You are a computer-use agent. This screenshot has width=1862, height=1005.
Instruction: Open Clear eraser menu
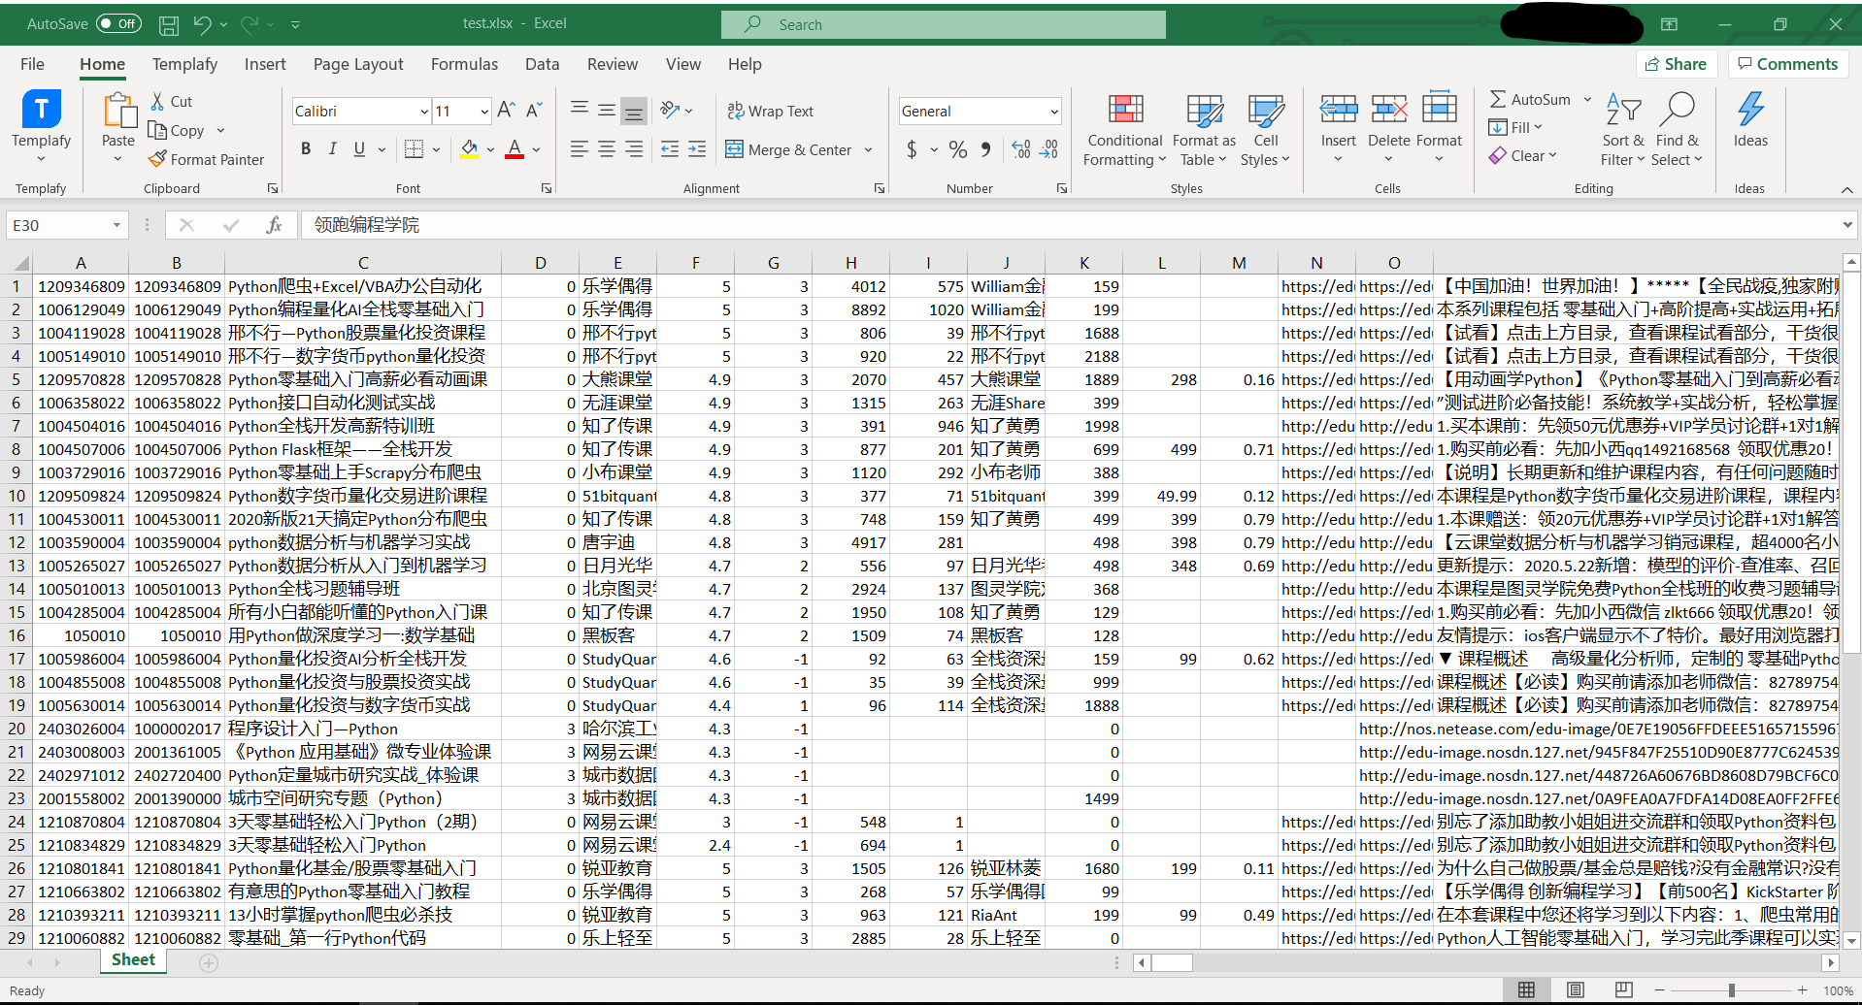1522,155
